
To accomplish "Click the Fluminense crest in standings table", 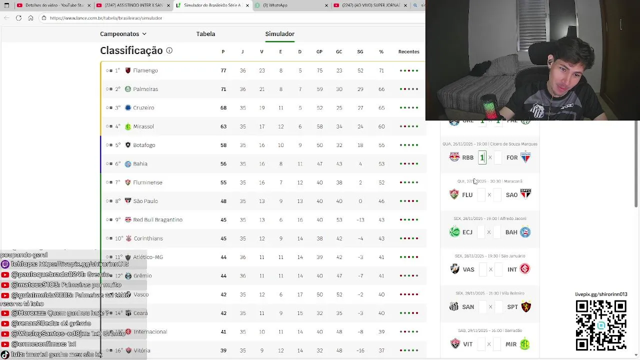I will [x=128, y=182].
